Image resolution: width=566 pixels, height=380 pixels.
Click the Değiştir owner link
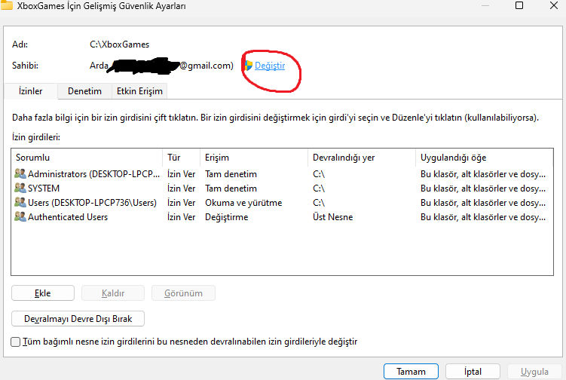pyautogui.click(x=270, y=66)
